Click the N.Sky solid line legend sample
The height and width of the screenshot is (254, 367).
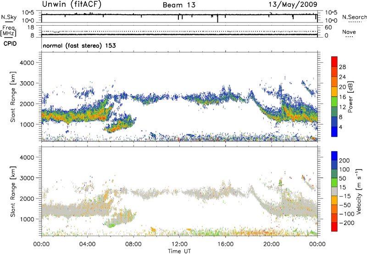[x=9, y=22]
